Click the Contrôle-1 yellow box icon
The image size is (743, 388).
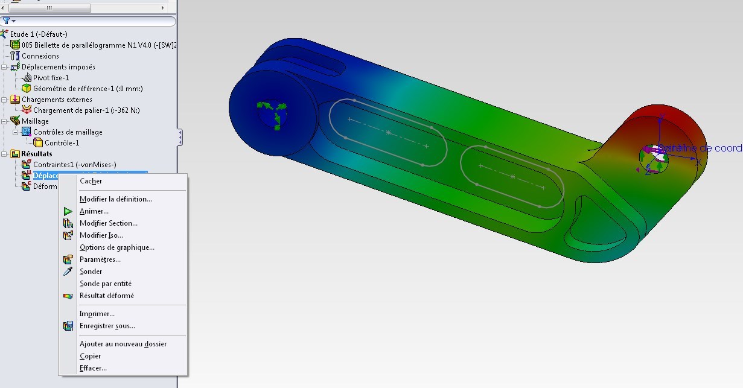39,142
